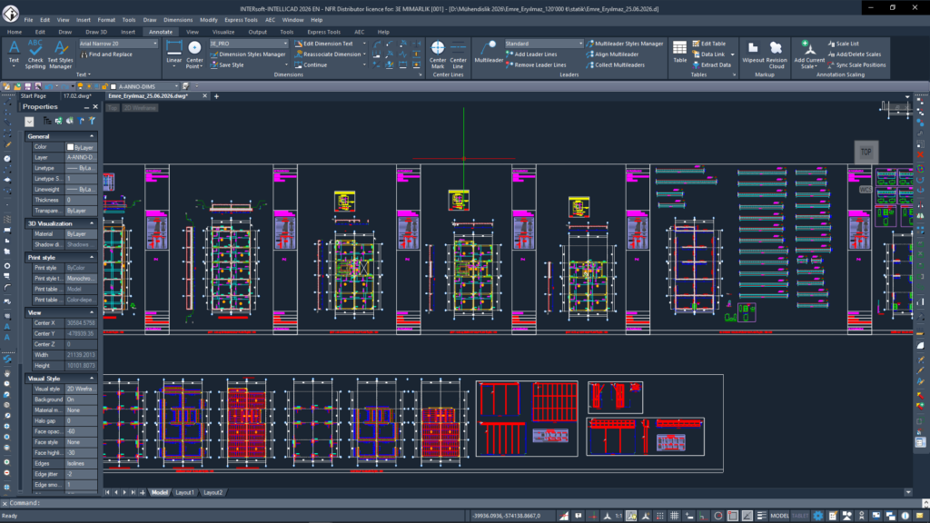
Task: Open Multileader Styles Manager
Action: (x=625, y=44)
